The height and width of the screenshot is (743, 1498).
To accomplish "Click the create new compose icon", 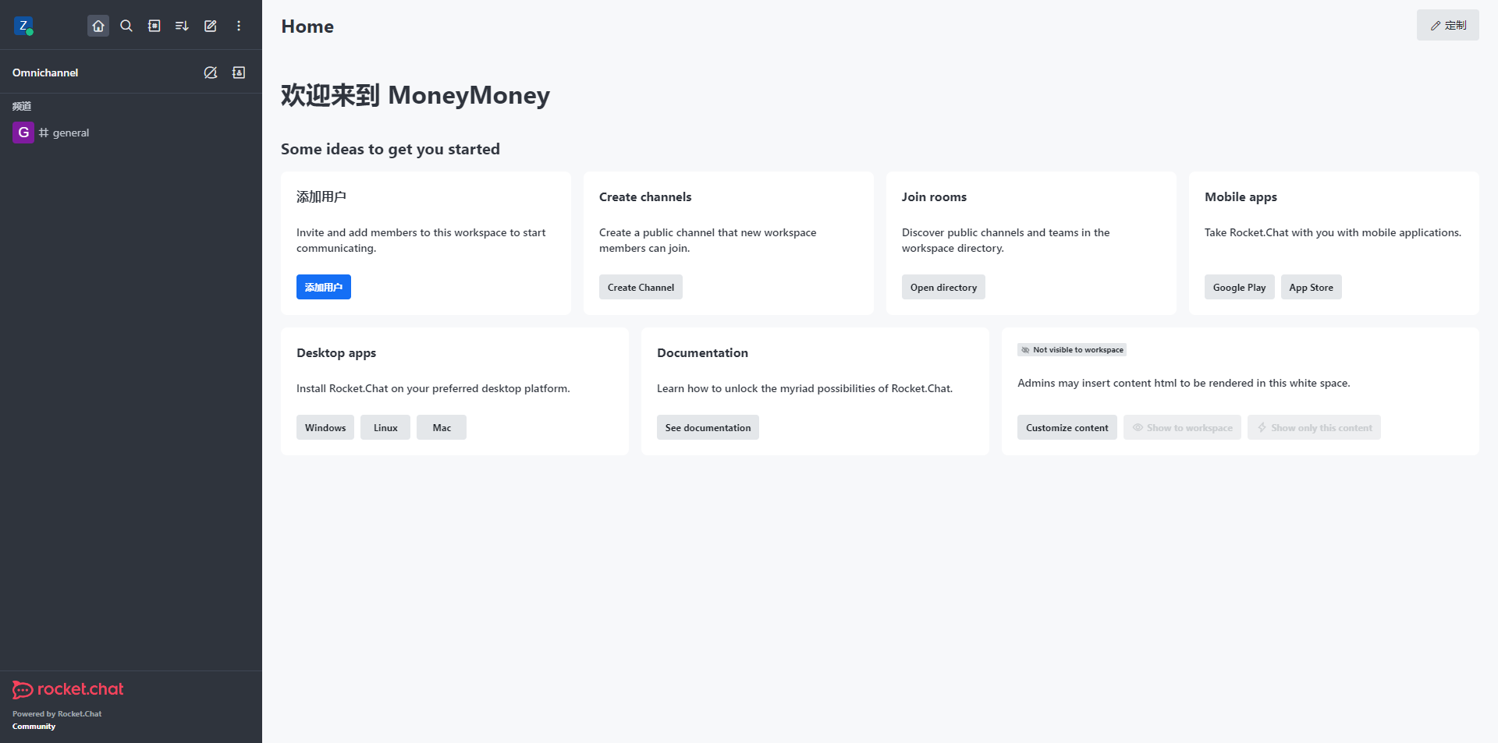I will coord(211,26).
